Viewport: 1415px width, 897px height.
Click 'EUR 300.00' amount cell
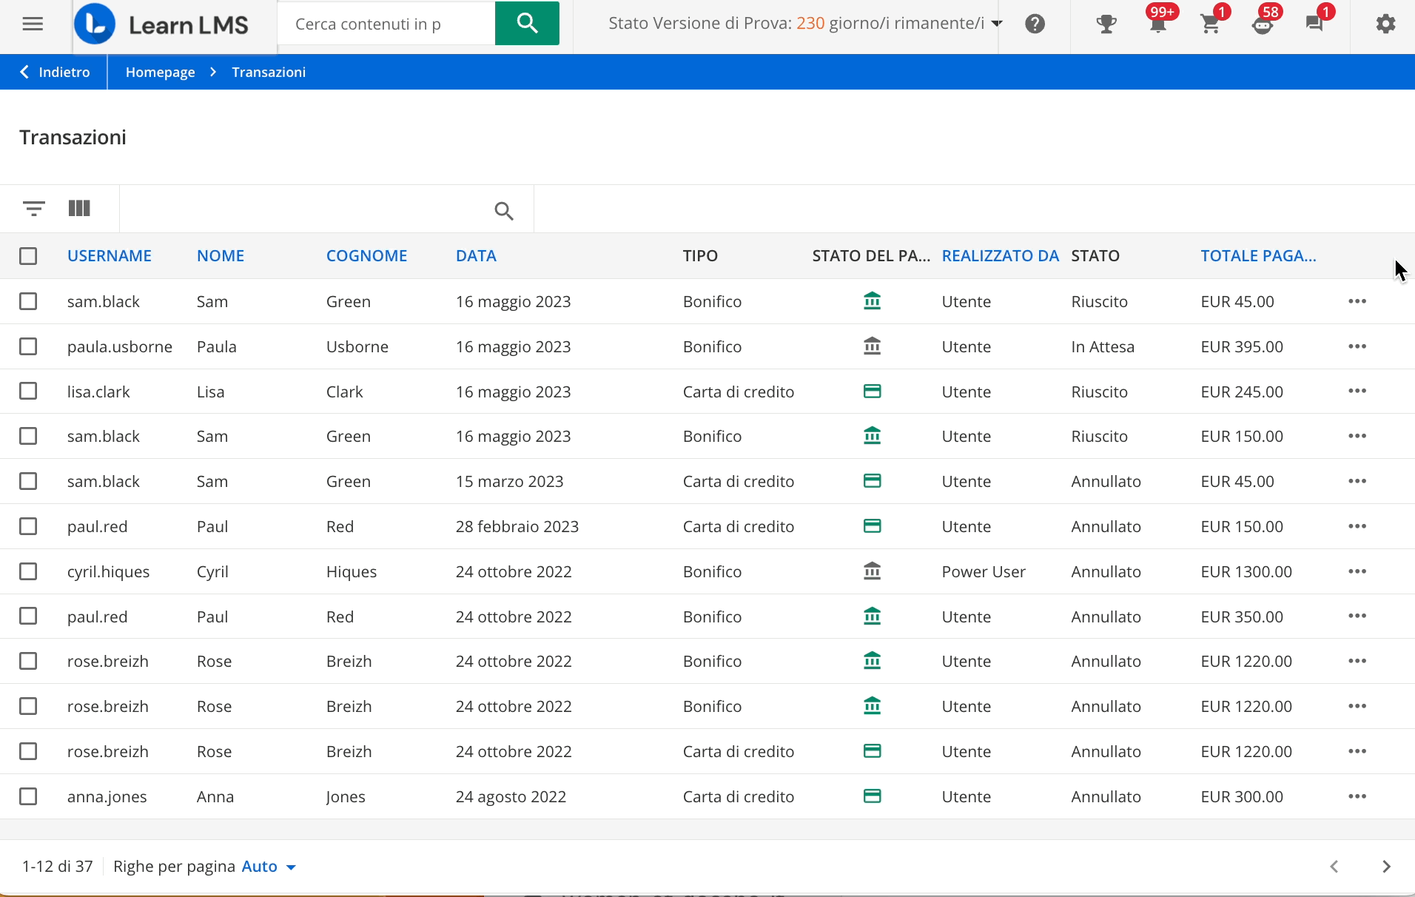point(1242,796)
